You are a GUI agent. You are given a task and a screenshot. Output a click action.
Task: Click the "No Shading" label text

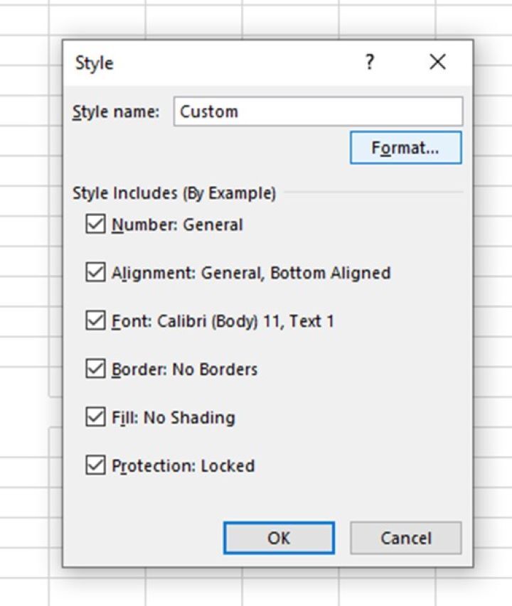pyautogui.click(x=189, y=418)
